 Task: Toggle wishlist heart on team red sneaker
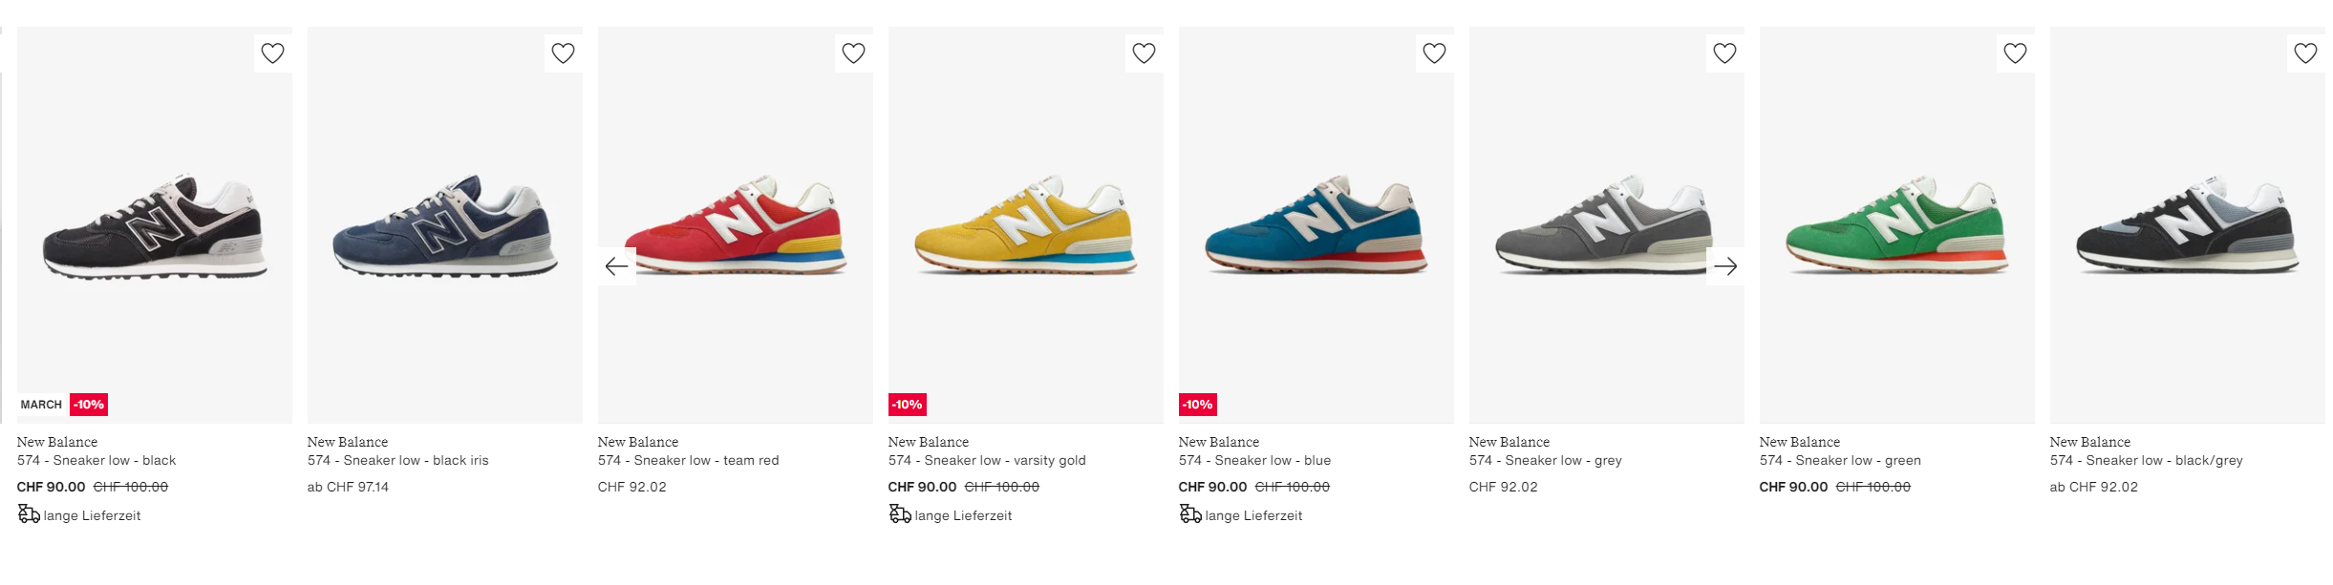pyautogui.click(x=854, y=53)
